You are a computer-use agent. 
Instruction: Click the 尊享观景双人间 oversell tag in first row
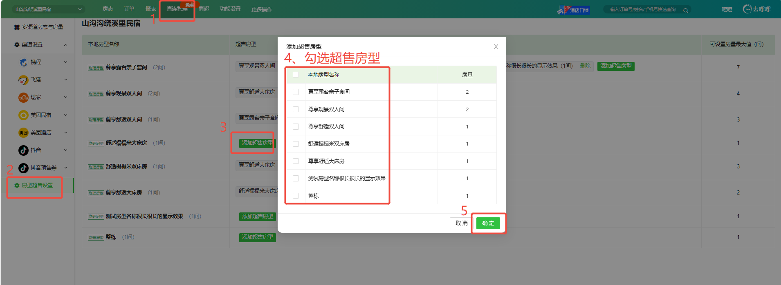tap(257, 66)
